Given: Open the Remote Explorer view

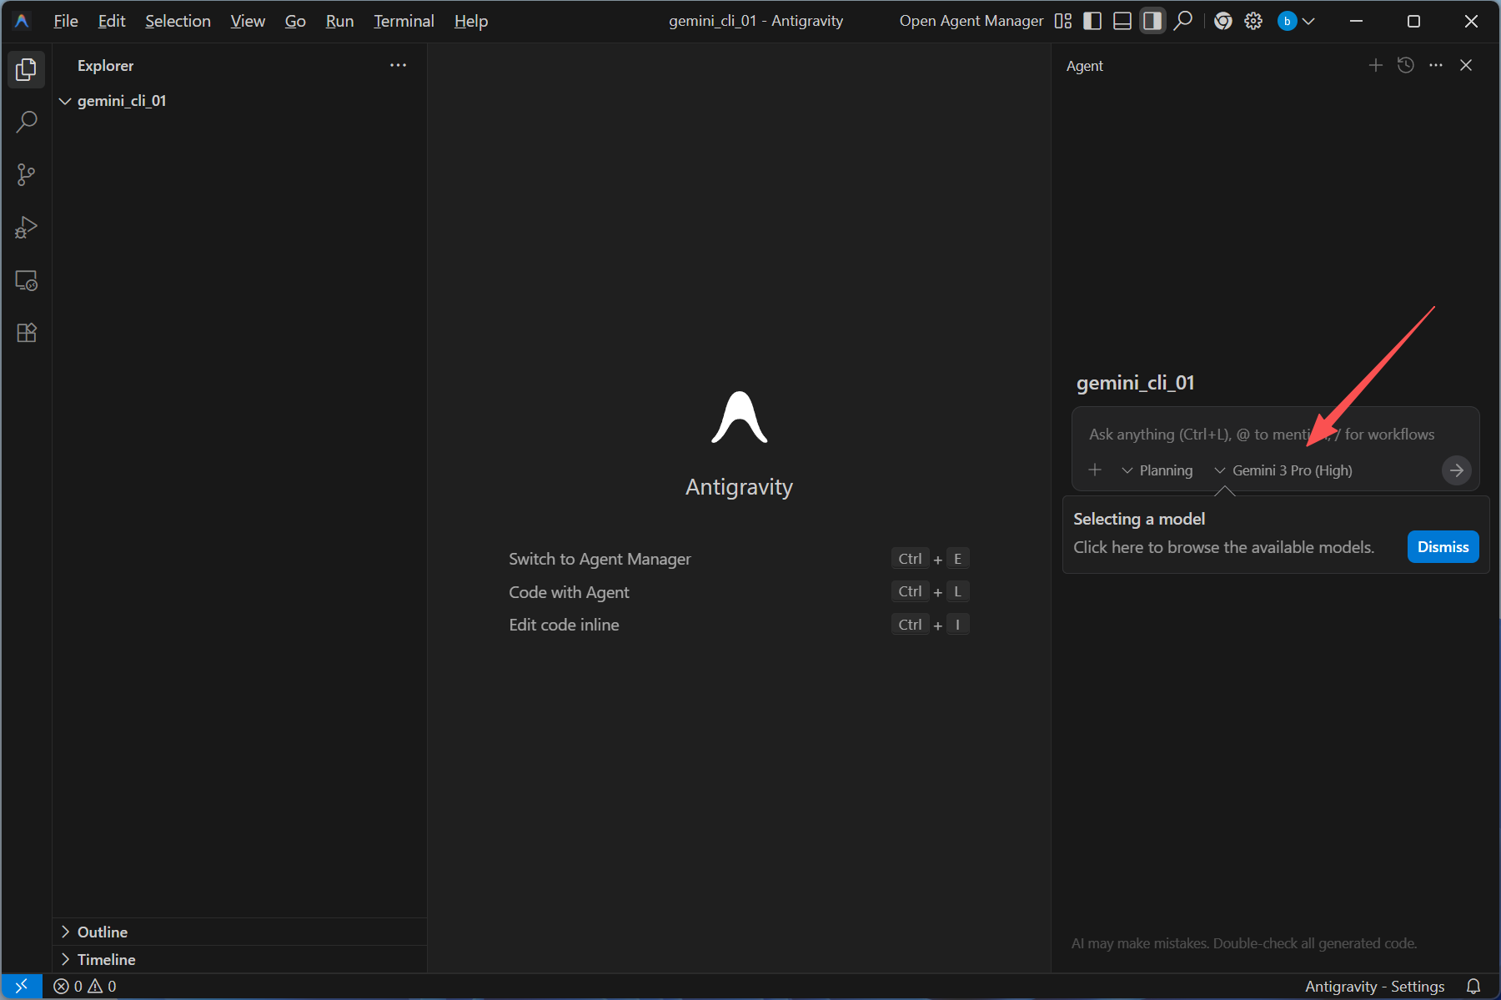Looking at the screenshot, I should pyautogui.click(x=26, y=280).
